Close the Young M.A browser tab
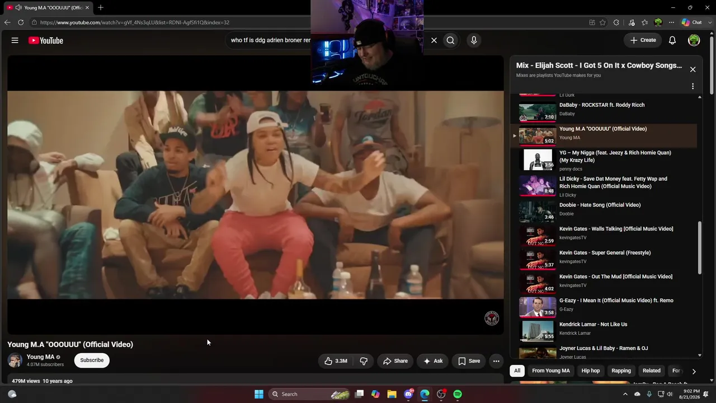 (x=87, y=7)
